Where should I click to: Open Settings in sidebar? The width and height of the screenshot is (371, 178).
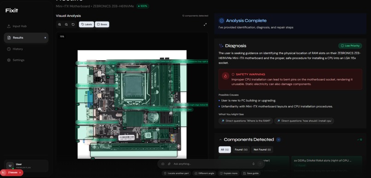26,60
